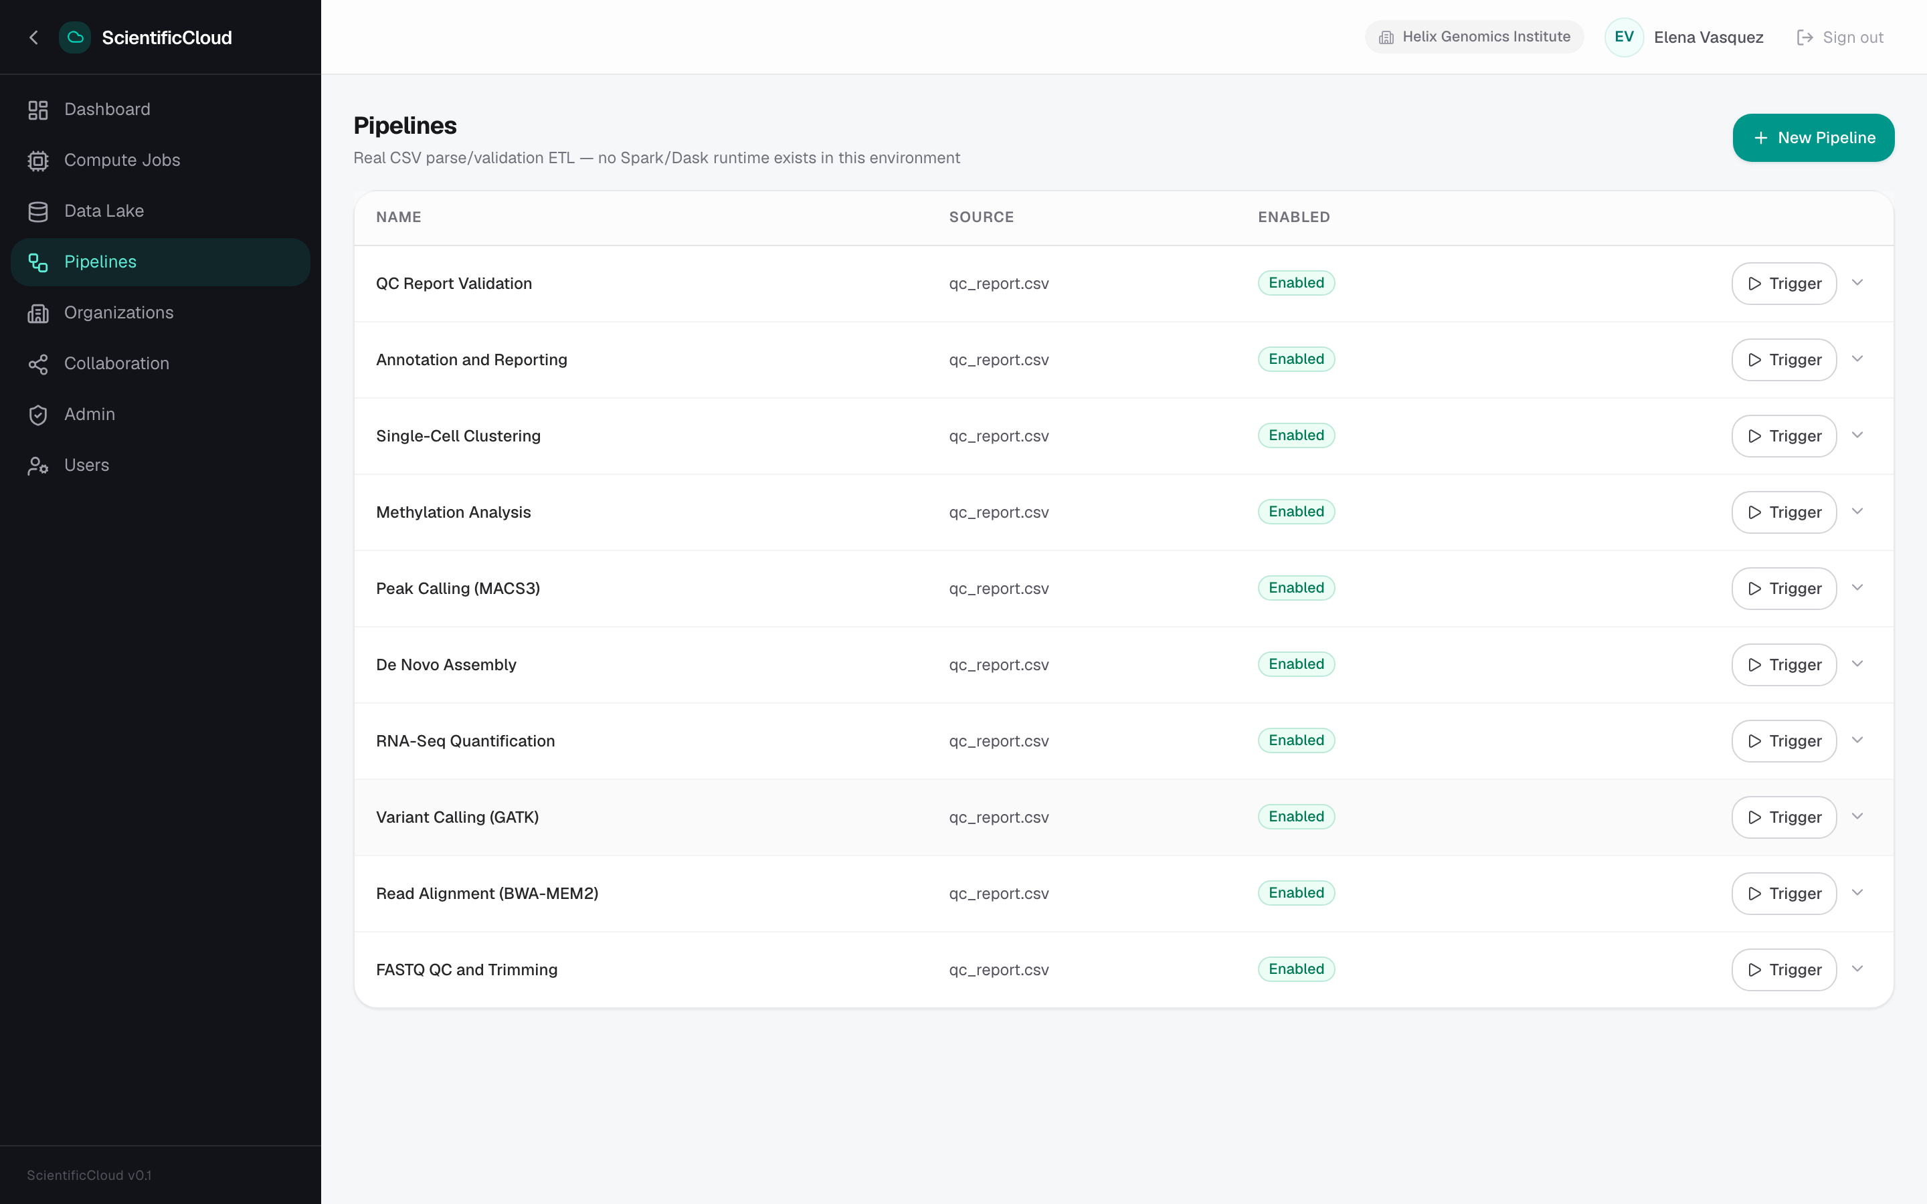Click the Organizations building icon

[38, 313]
